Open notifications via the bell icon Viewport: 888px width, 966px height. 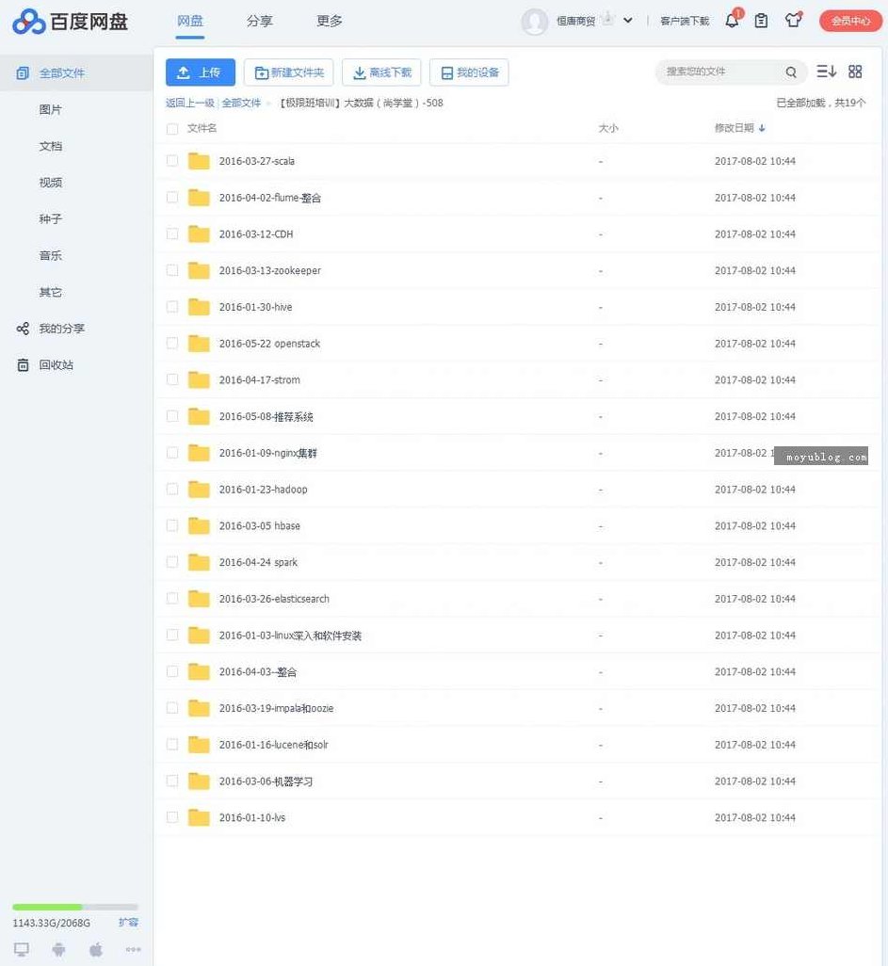pos(732,20)
